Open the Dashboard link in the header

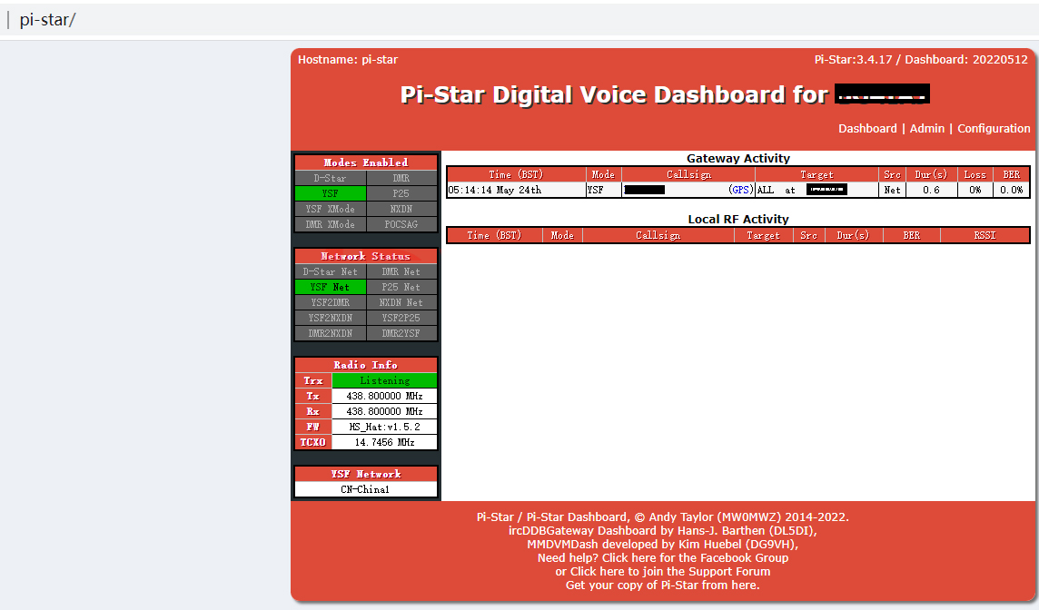(x=867, y=129)
